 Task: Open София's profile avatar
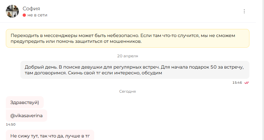(x=12, y=11)
